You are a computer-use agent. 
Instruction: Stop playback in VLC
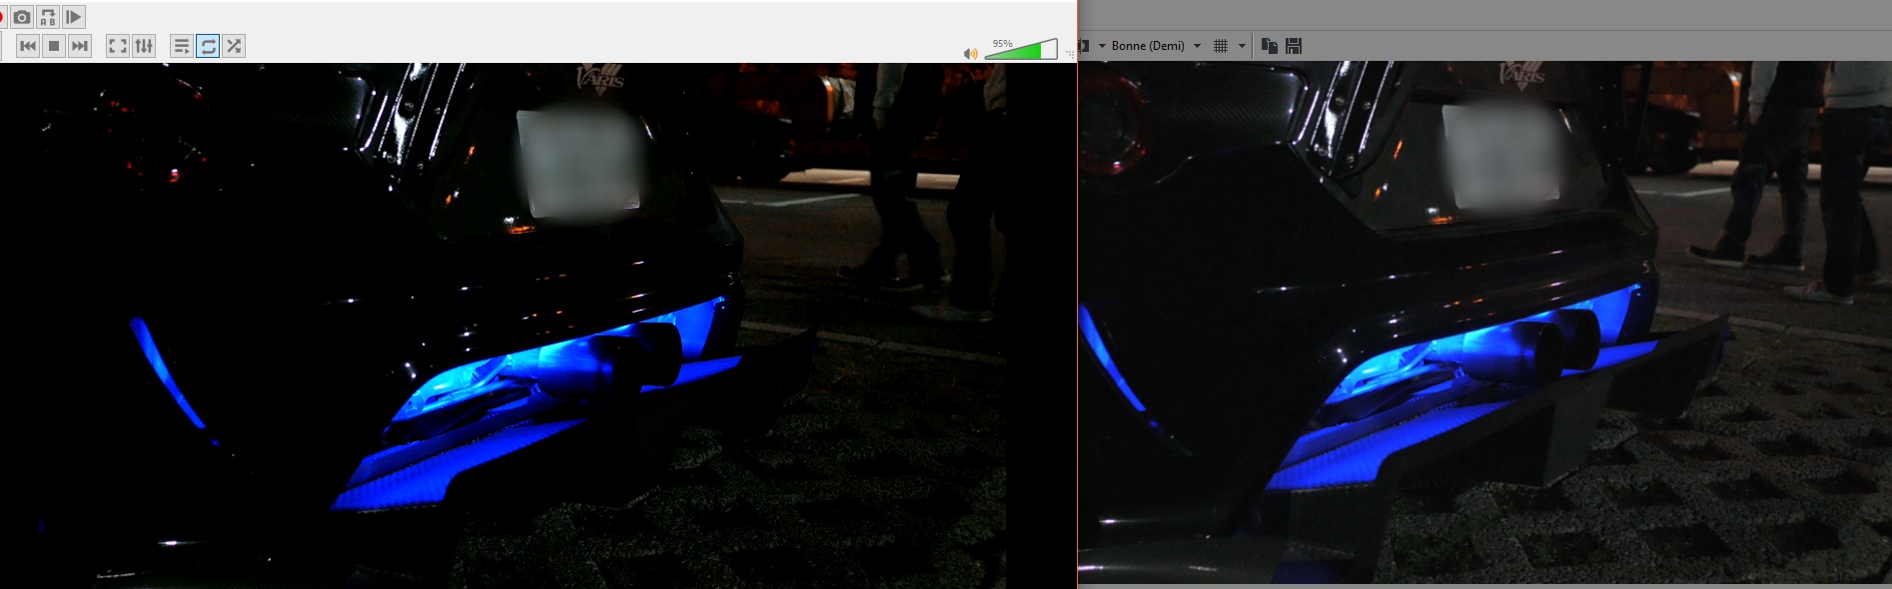tap(54, 46)
